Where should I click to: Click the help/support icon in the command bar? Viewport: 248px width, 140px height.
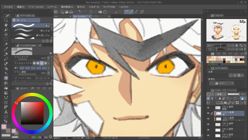tap(142, 12)
